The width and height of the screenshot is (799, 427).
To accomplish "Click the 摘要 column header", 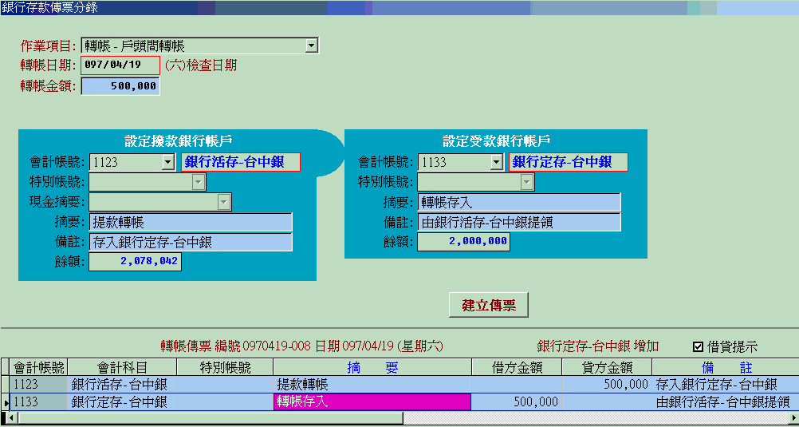I will 372,367.
